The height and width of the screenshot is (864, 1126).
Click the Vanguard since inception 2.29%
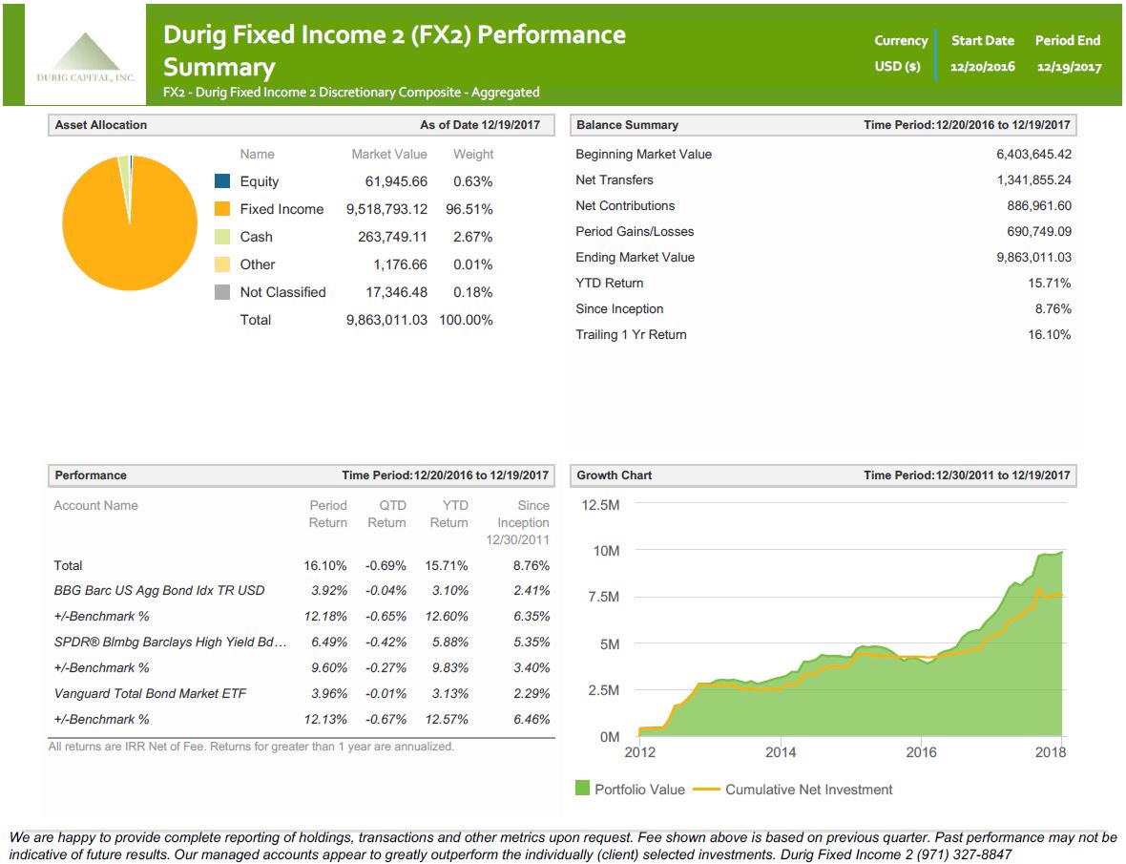[x=532, y=694]
